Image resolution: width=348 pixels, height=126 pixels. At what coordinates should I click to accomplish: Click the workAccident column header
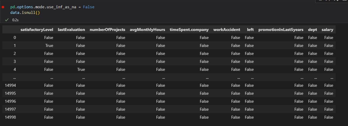click(x=227, y=30)
